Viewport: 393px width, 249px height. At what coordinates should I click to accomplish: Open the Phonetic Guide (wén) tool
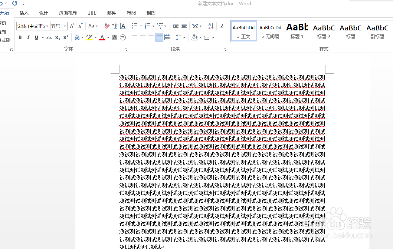click(115, 26)
